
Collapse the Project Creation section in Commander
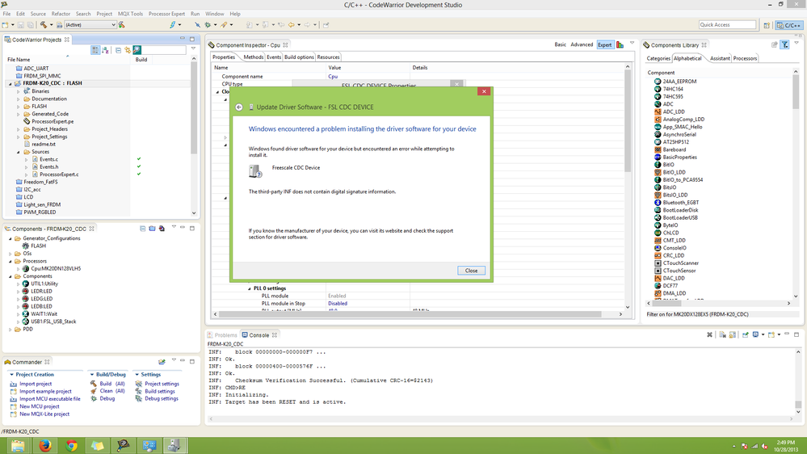(12, 375)
